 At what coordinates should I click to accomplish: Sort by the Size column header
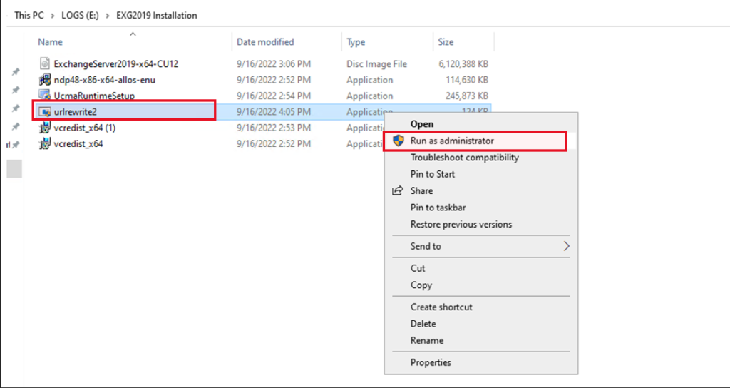click(x=446, y=42)
